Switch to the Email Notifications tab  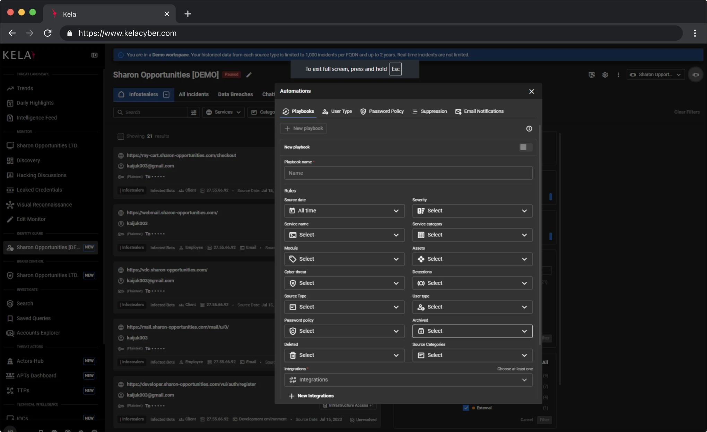click(x=479, y=111)
